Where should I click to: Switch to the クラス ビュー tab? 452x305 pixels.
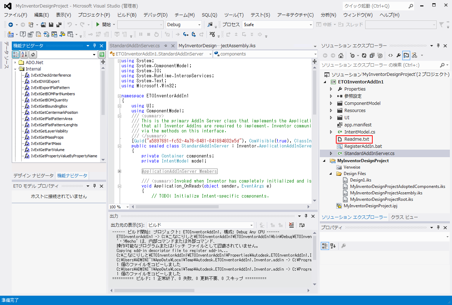click(x=404, y=217)
